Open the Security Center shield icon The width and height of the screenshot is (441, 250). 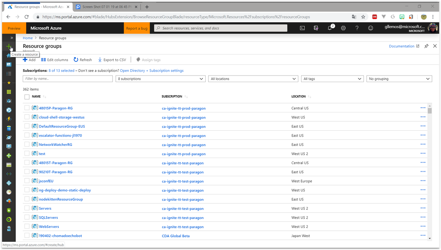coord(9,210)
